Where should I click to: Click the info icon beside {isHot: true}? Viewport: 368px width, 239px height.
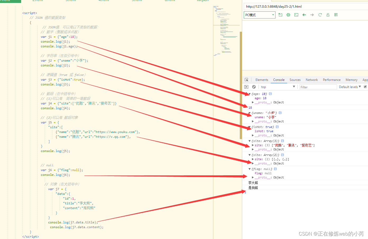pos(277,127)
